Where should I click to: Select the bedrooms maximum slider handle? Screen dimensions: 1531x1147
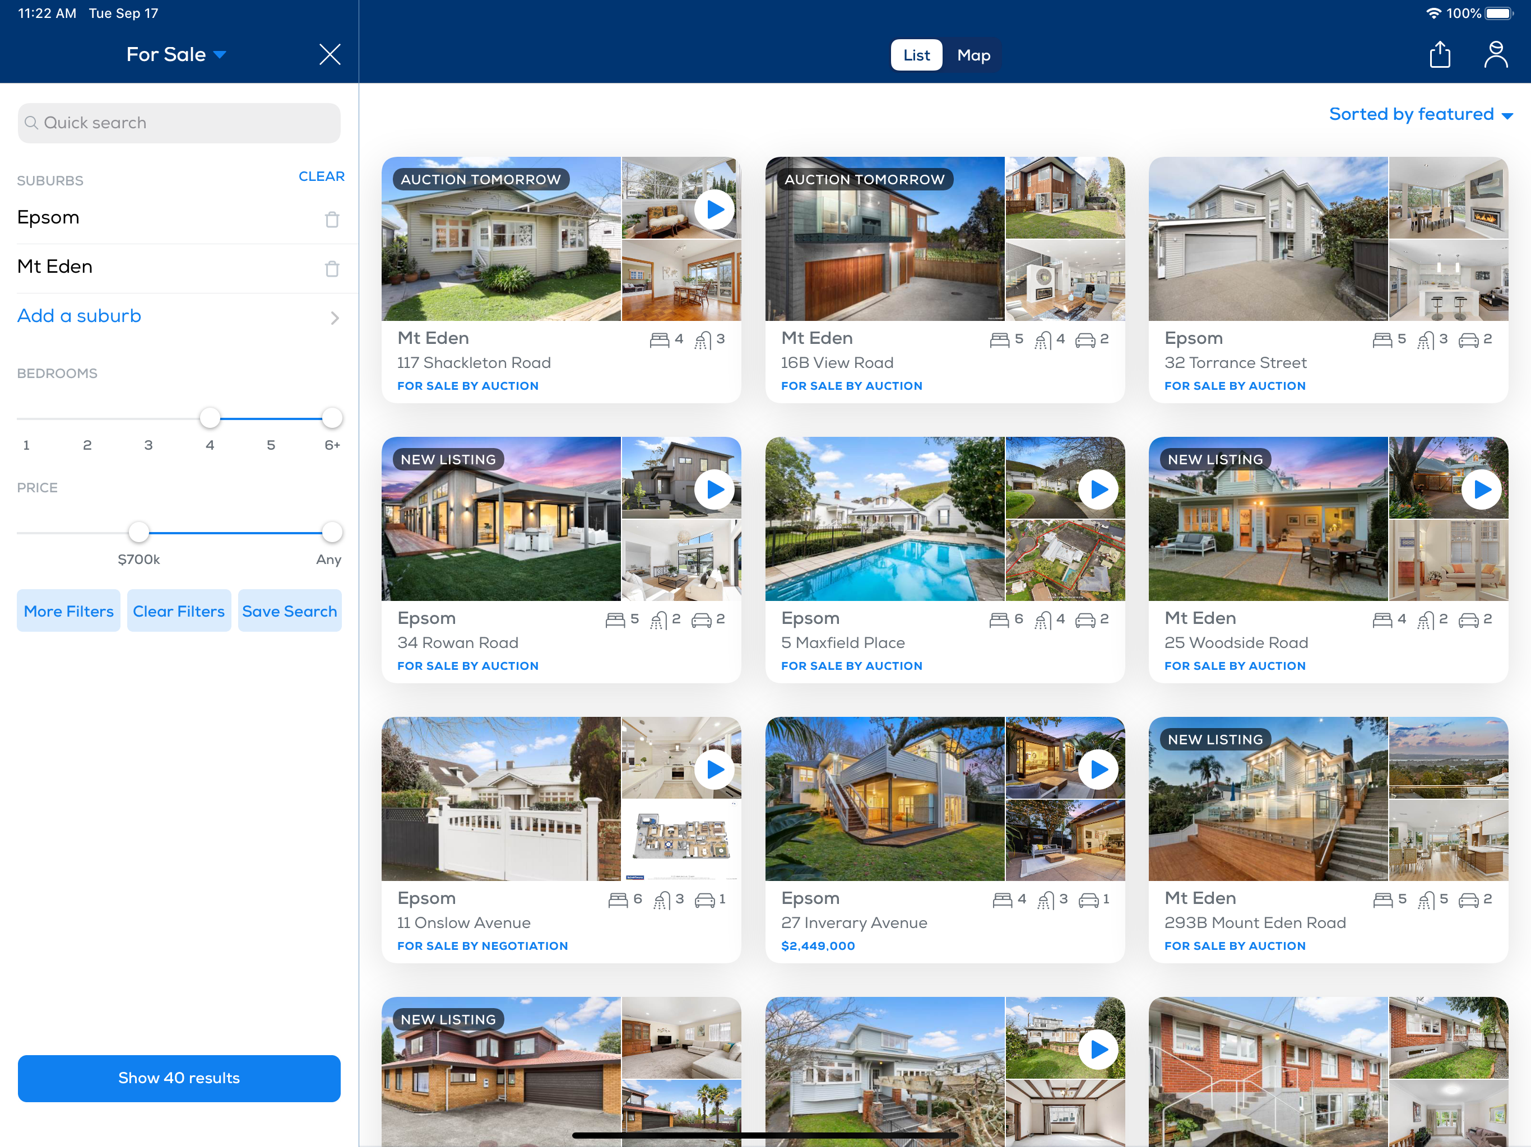(x=332, y=418)
